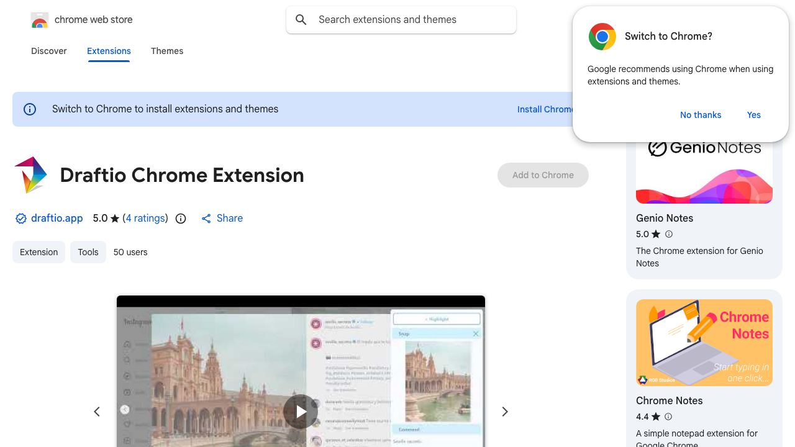
Task: Click the Switch to Chrome? popup heading
Action: [668, 37]
